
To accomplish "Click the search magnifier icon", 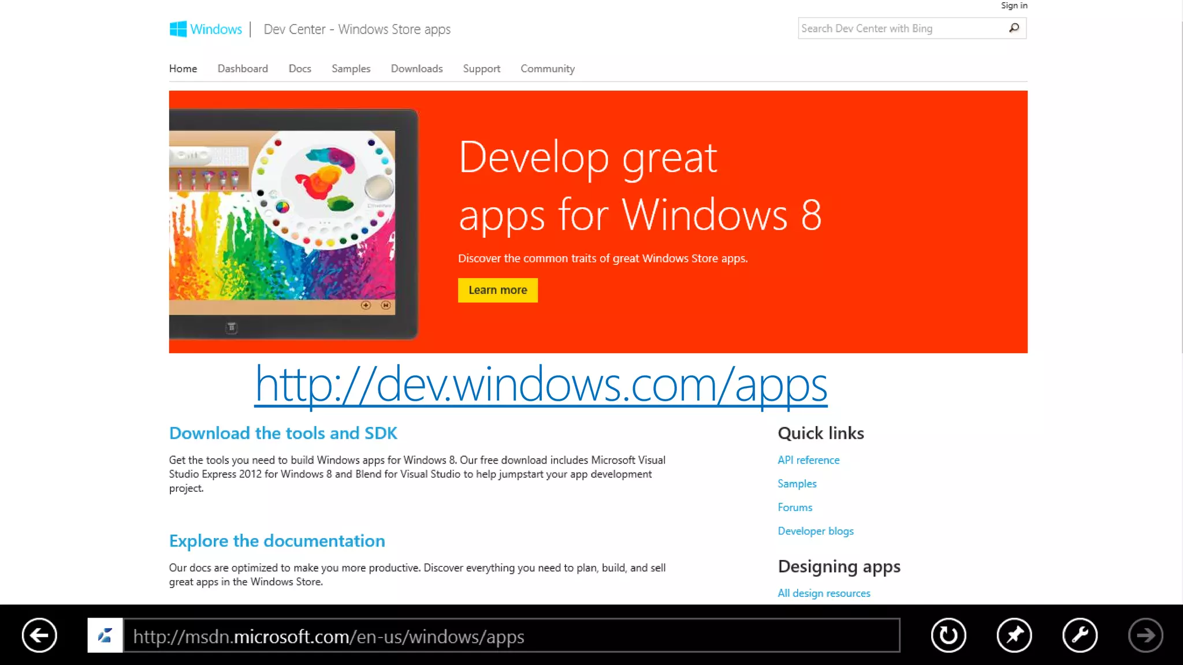I will click(1014, 28).
